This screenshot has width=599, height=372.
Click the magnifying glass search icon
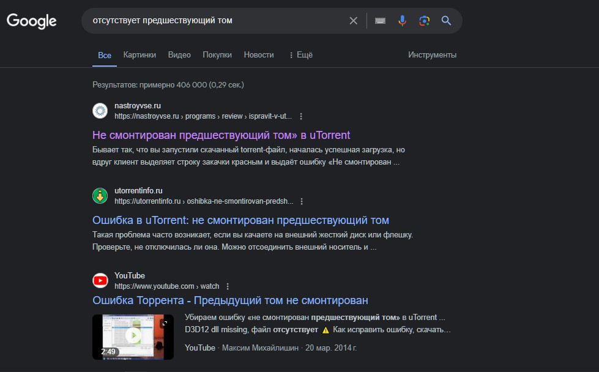pyautogui.click(x=446, y=21)
